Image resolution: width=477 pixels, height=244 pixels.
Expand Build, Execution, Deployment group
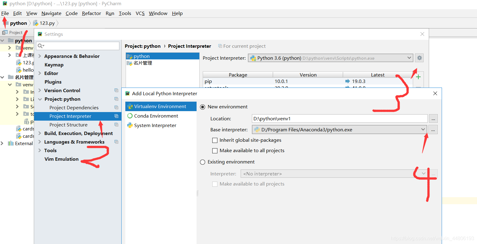40,133
